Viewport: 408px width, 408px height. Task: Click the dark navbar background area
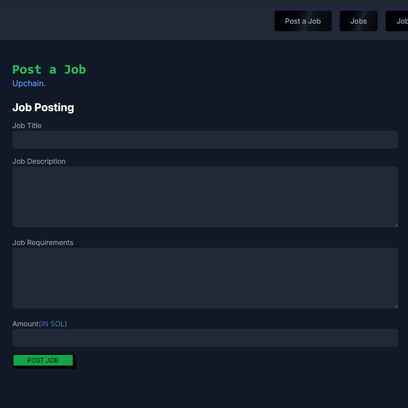134,20
